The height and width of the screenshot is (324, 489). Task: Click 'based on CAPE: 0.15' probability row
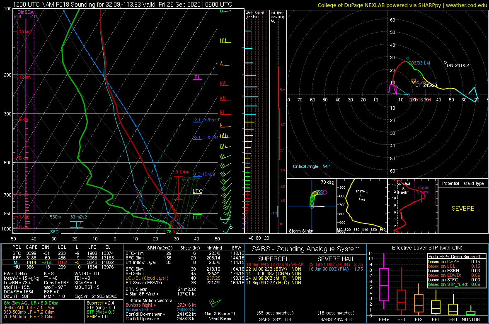pyautogui.click(x=454, y=262)
